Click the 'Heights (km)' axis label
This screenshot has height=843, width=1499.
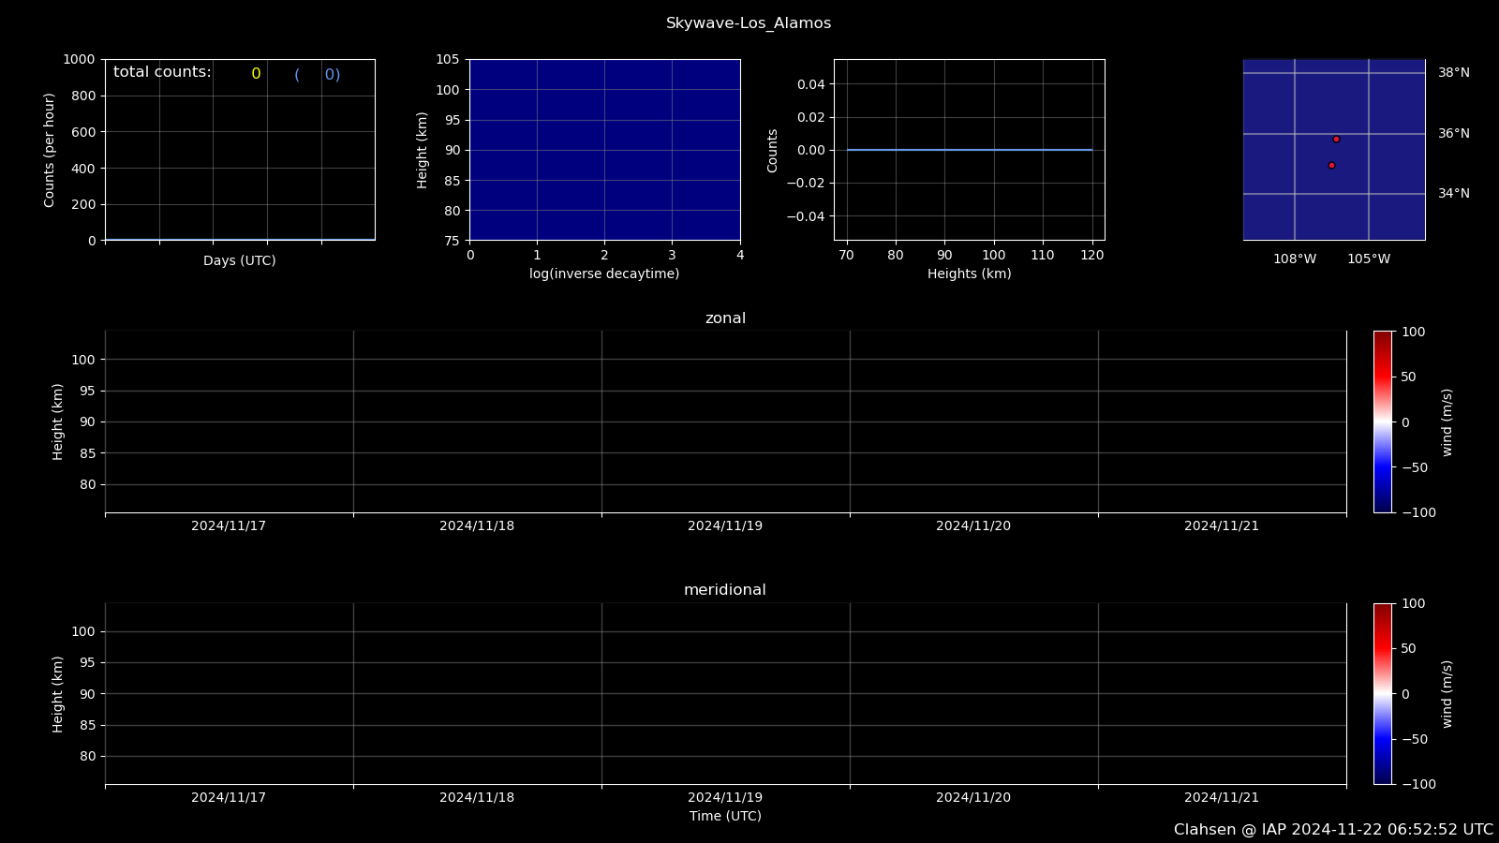click(x=970, y=274)
